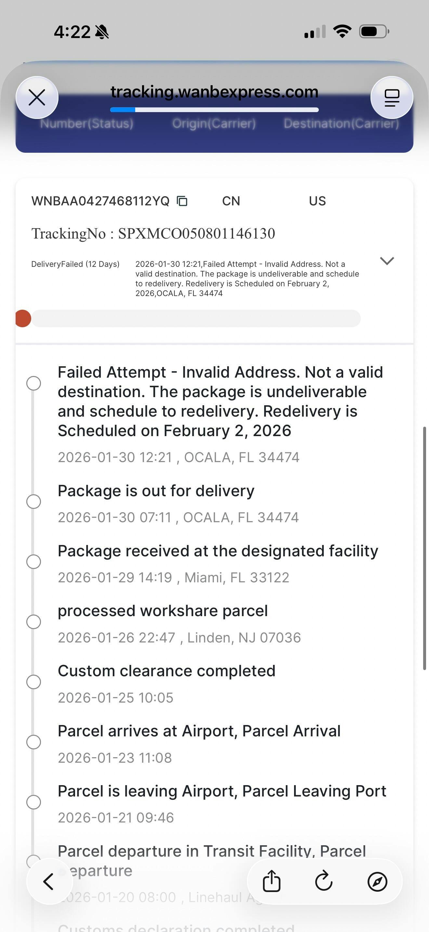Tap the Destination(Carrier) column header

click(x=341, y=123)
